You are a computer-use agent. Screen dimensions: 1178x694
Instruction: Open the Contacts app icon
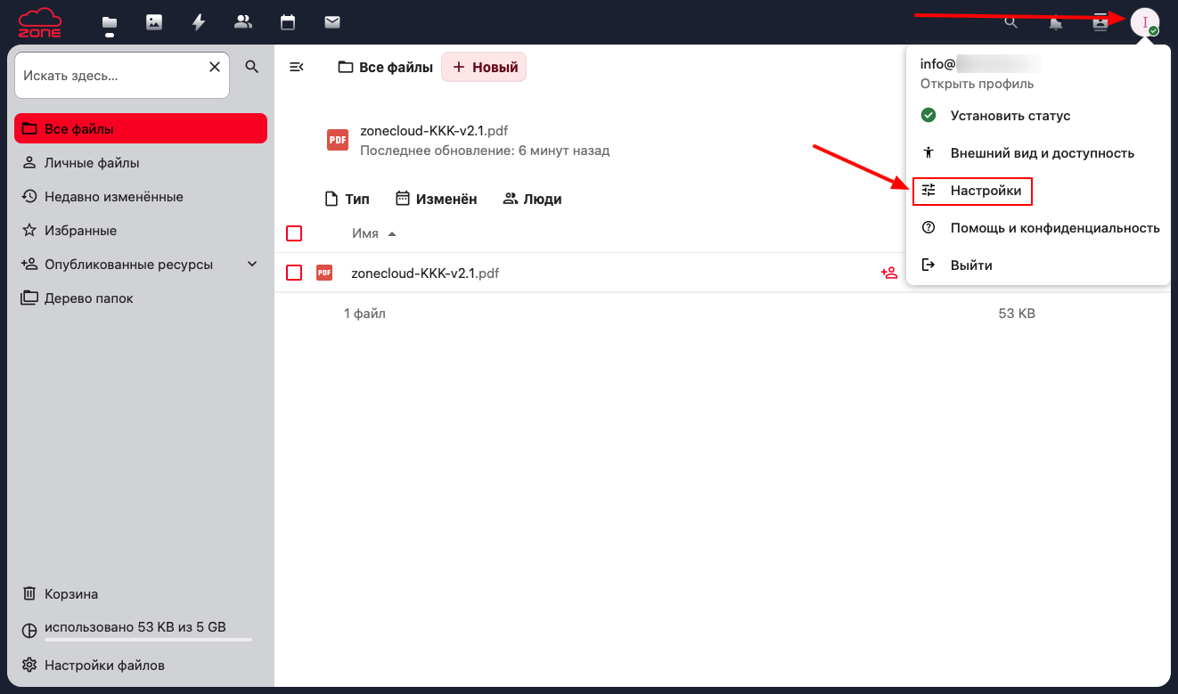[242, 22]
